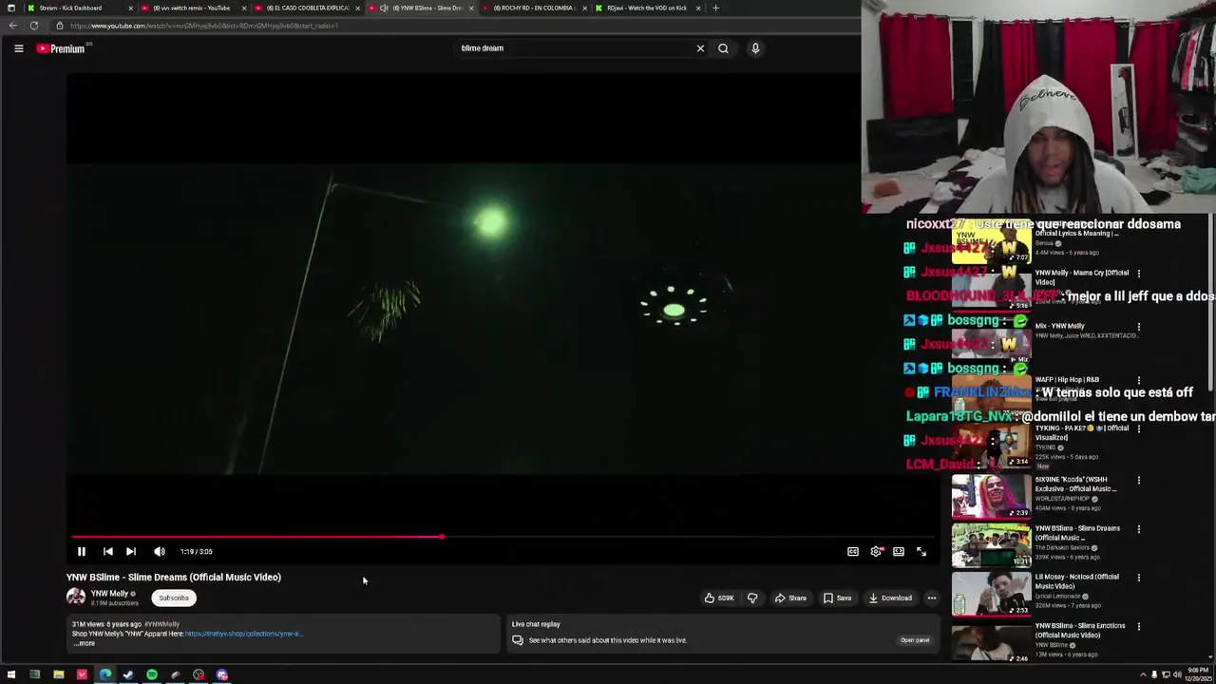Run search with magnifying glass icon

724,48
